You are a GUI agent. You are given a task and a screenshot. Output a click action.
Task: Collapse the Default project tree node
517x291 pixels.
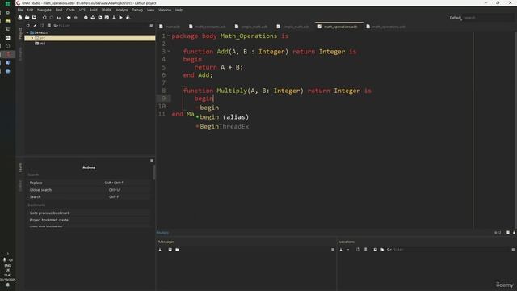[x=27, y=32]
